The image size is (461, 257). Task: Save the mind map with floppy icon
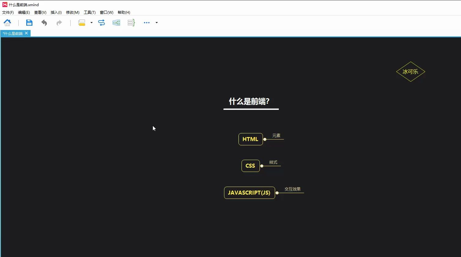tap(29, 23)
